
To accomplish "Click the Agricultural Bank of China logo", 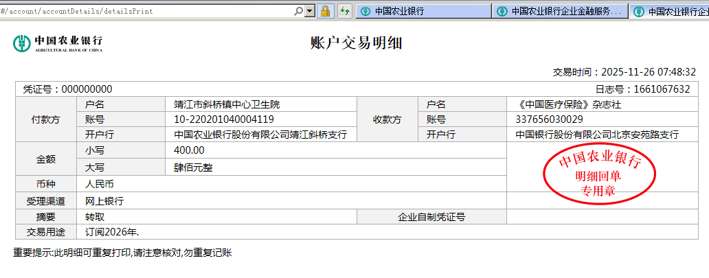I will 58,44.
